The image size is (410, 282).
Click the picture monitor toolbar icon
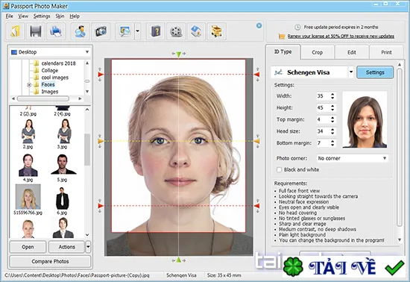click(125, 31)
